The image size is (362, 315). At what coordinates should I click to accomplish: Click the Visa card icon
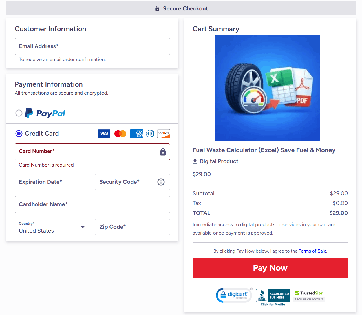pyautogui.click(x=104, y=134)
